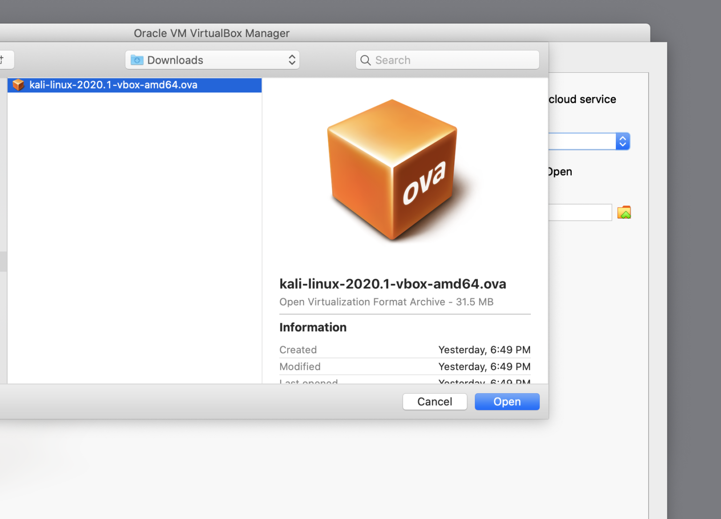Image resolution: width=721 pixels, height=519 pixels.
Task: Click the cloud service label in the import window
Action: tap(582, 99)
